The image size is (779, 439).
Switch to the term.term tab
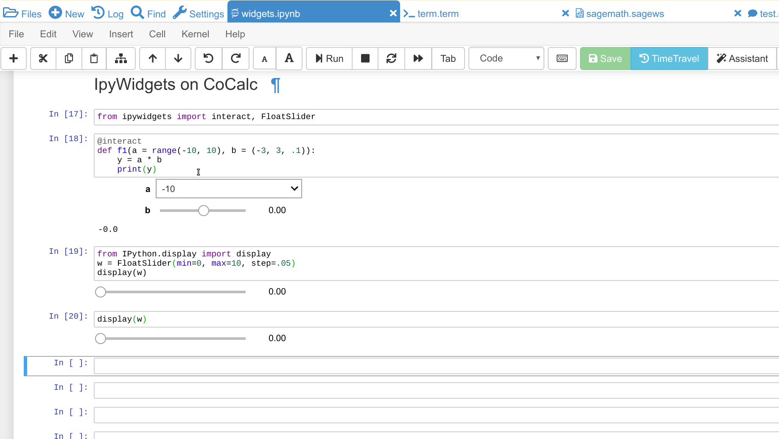438,14
